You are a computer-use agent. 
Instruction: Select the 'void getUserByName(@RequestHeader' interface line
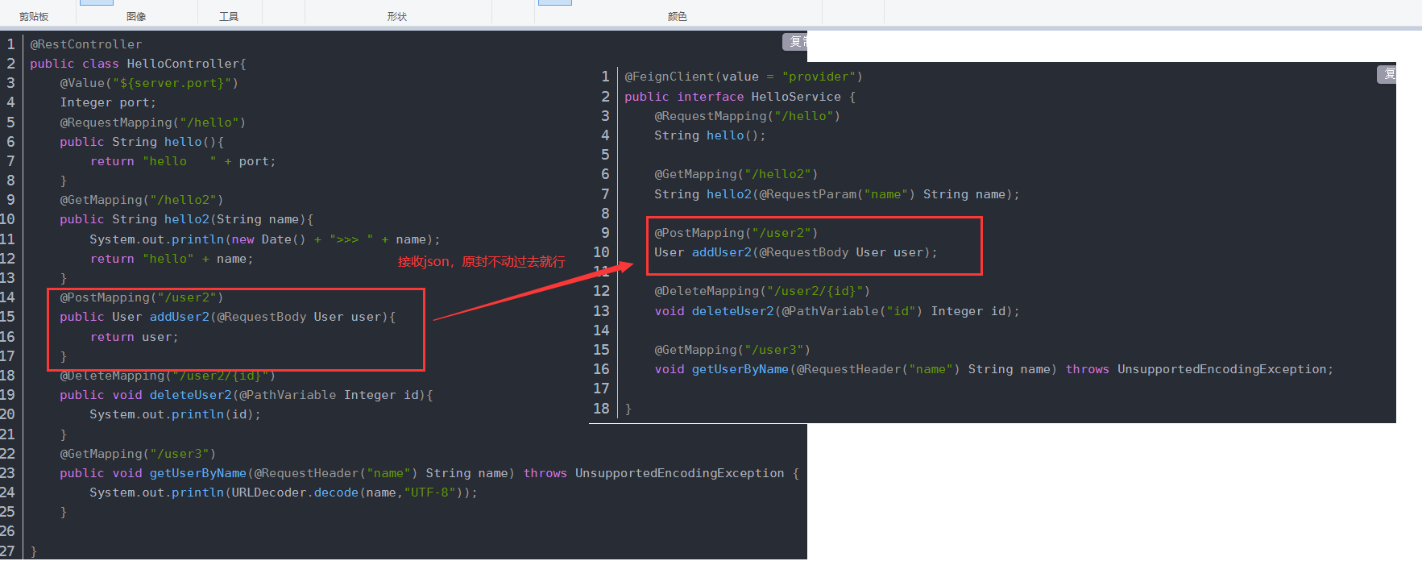coord(993,369)
